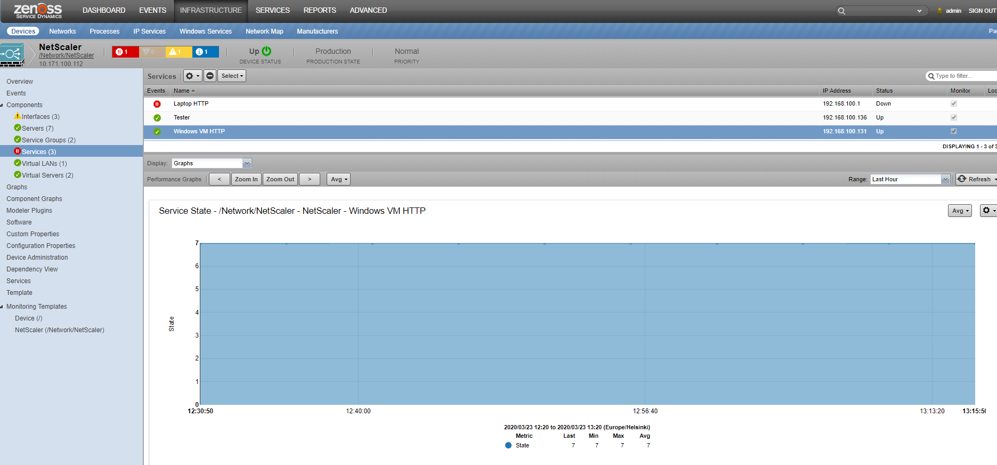This screenshot has width=997, height=465.
Task: Switch to the Manufacturers tab
Action: point(318,31)
